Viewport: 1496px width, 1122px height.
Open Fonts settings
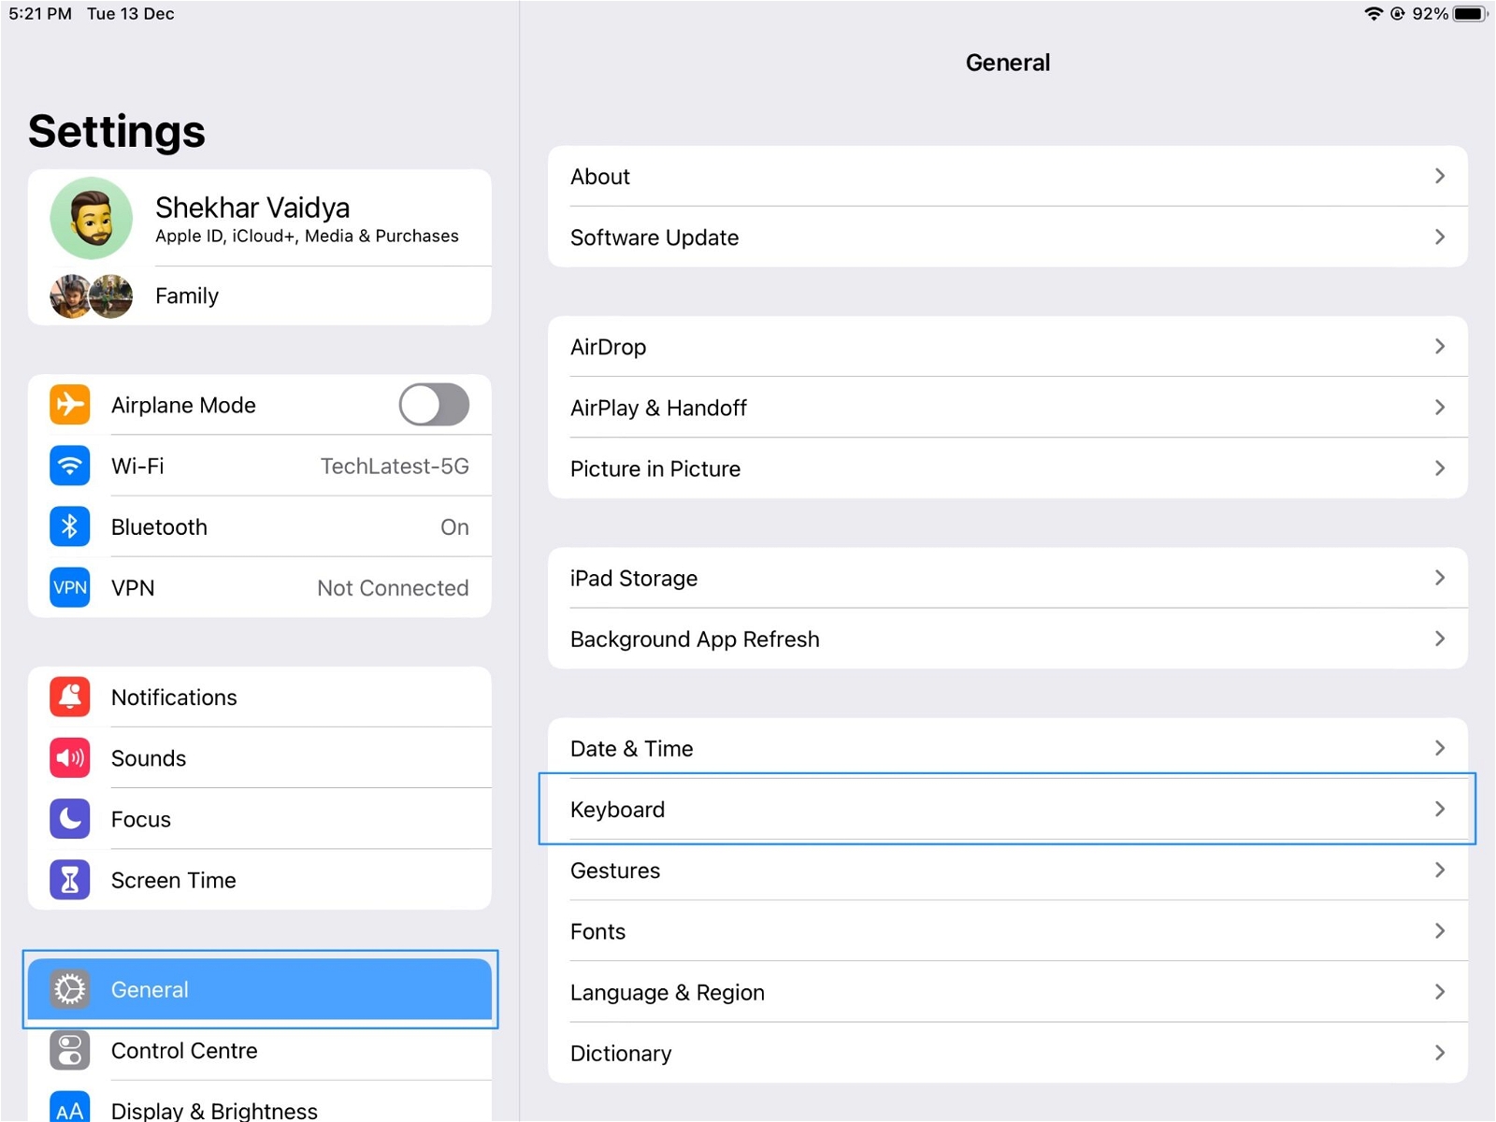click(x=1008, y=930)
